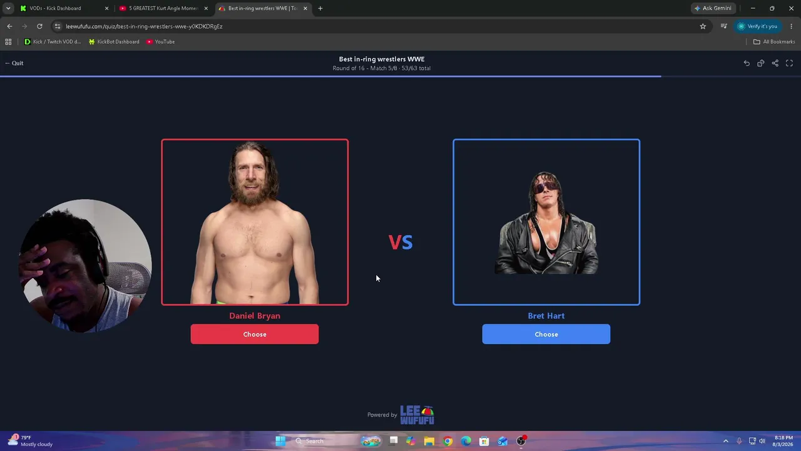Click the Verify it's you profile button

(757, 26)
